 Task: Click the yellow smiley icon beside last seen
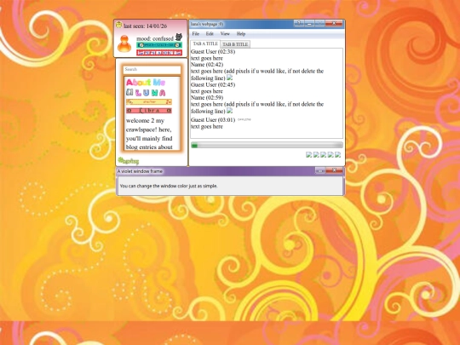pyautogui.click(x=118, y=25)
